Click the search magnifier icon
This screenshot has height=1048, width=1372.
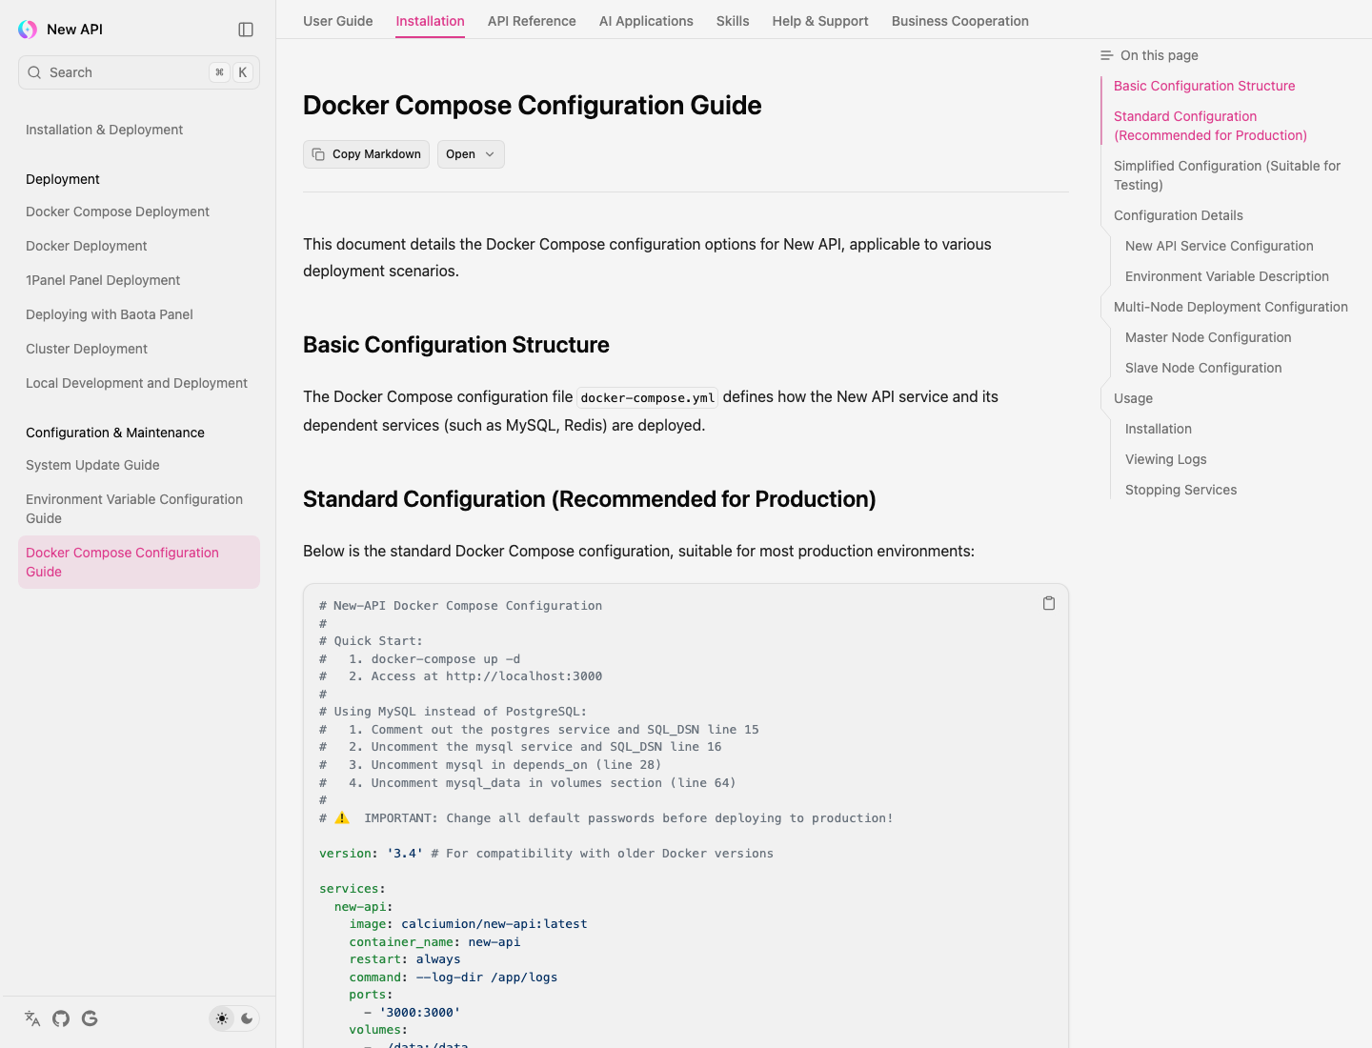pos(34,72)
